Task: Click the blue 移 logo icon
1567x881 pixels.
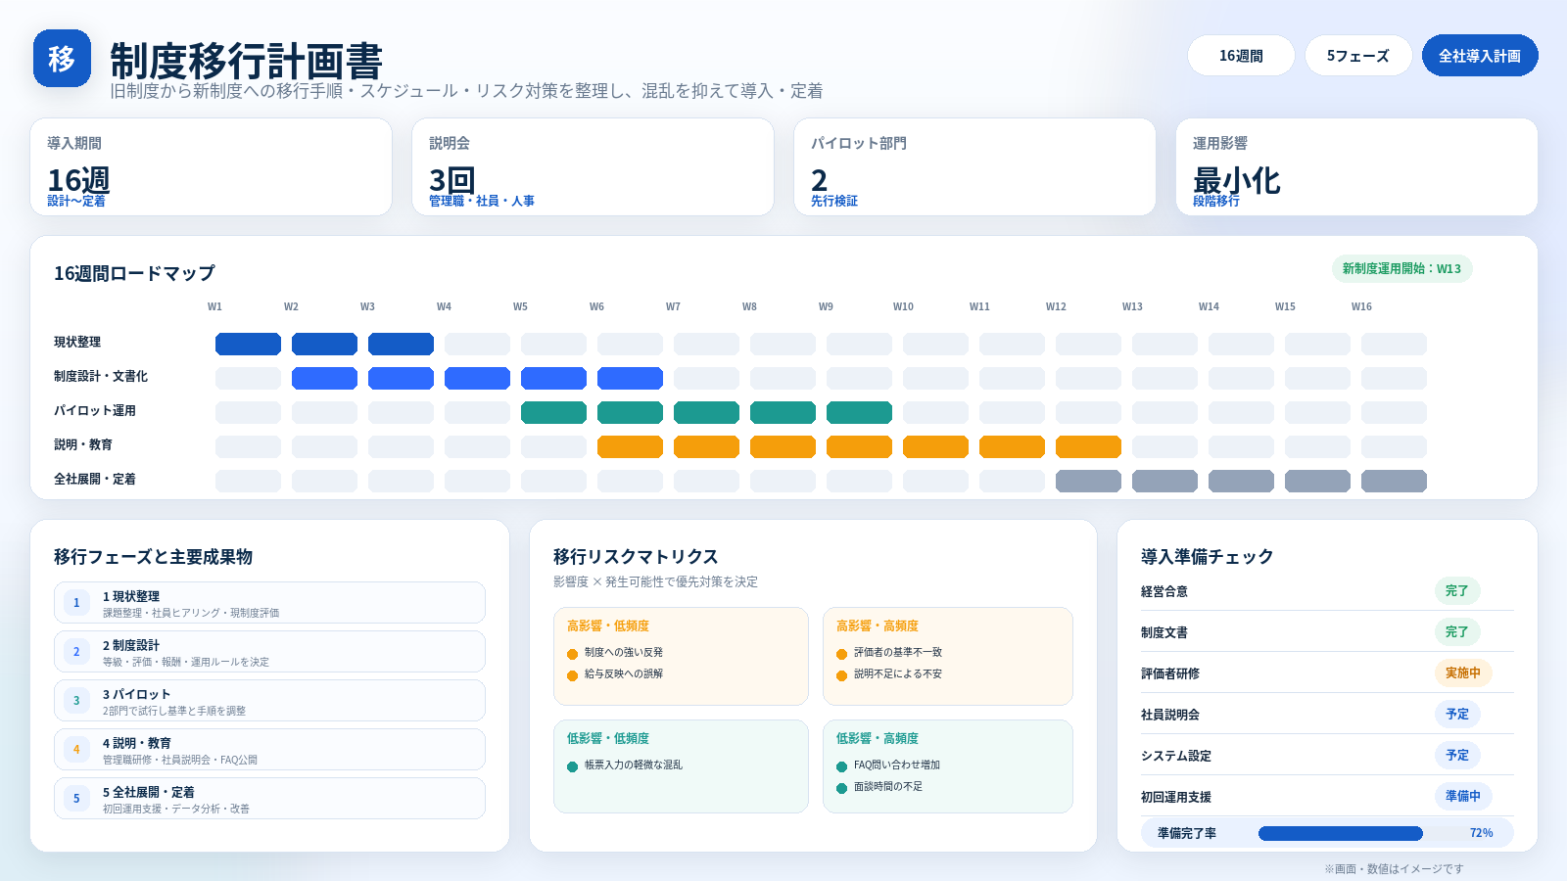Action: (62, 58)
